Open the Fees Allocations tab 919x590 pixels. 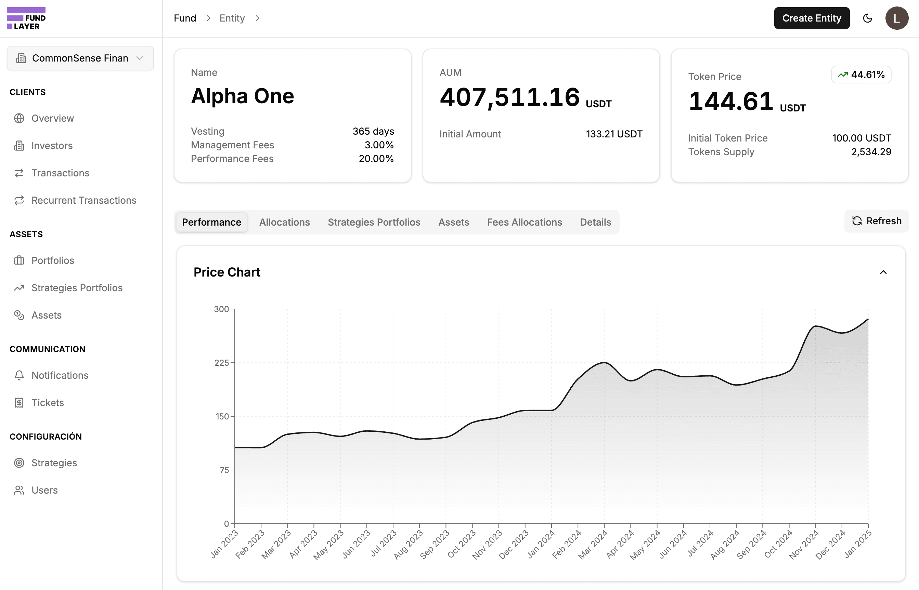pyautogui.click(x=524, y=222)
